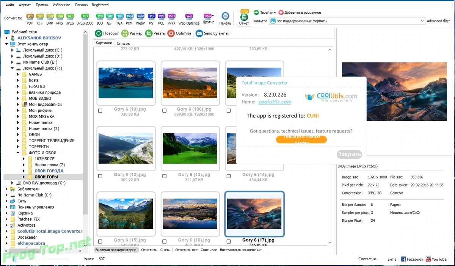Run the Optimize tool
This screenshot has height=266, width=455.
(179, 33)
